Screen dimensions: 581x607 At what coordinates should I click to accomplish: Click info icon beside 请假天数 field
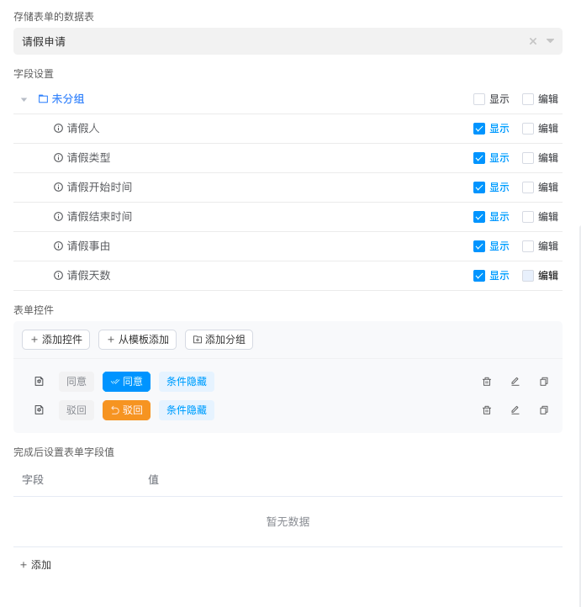pyautogui.click(x=58, y=276)
